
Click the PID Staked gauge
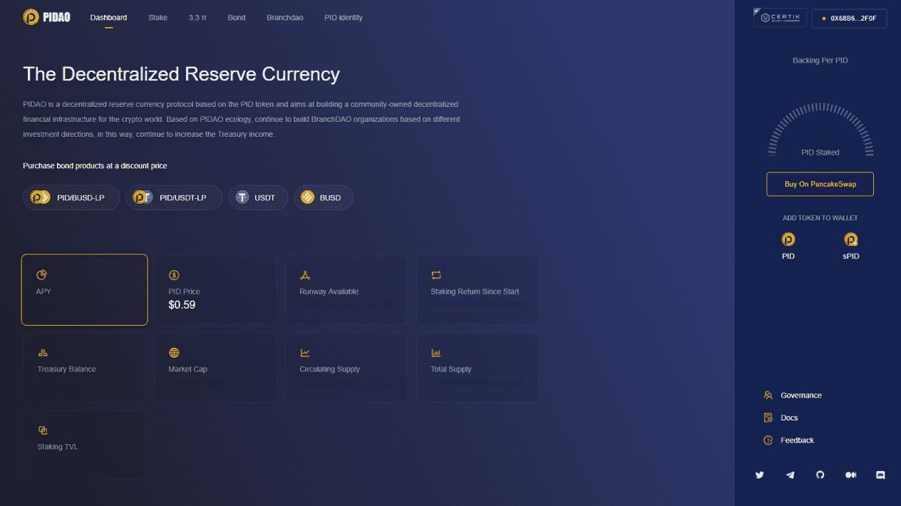point(820,130)
